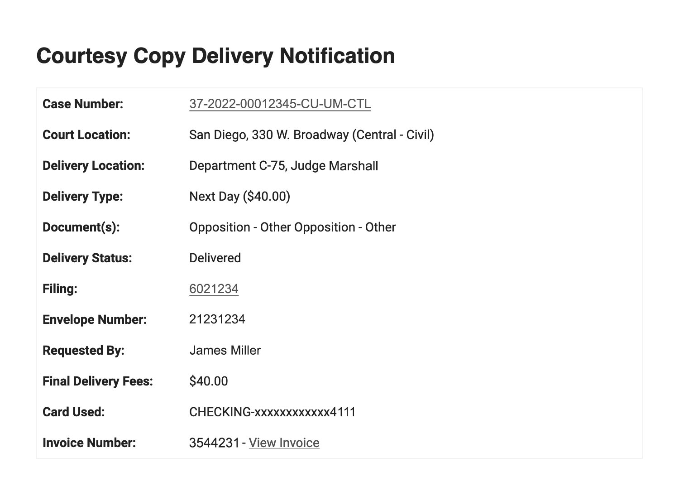This screenshot has height=477, width=679.
Task: Select envelope number 21231234
Action: [x=217, y=319]
